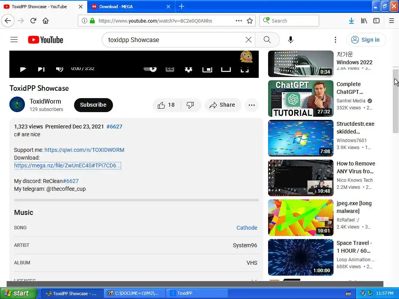Toggle closed captions in player
This screenshot has height=299, width=399.
pos(170,69)
